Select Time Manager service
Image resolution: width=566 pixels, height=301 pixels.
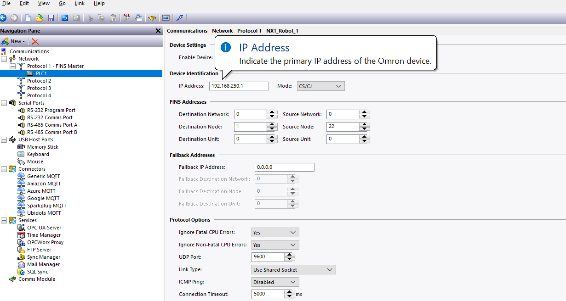tap(44, 235)
